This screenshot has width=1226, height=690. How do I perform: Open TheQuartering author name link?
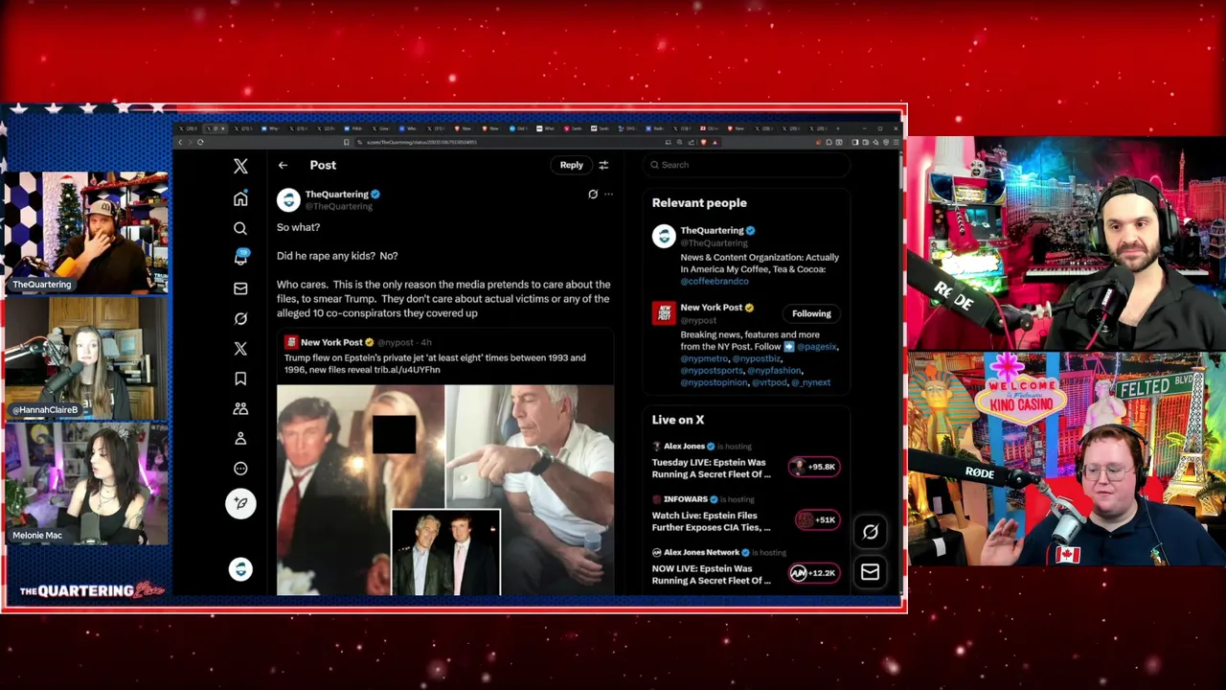point(336,195)
